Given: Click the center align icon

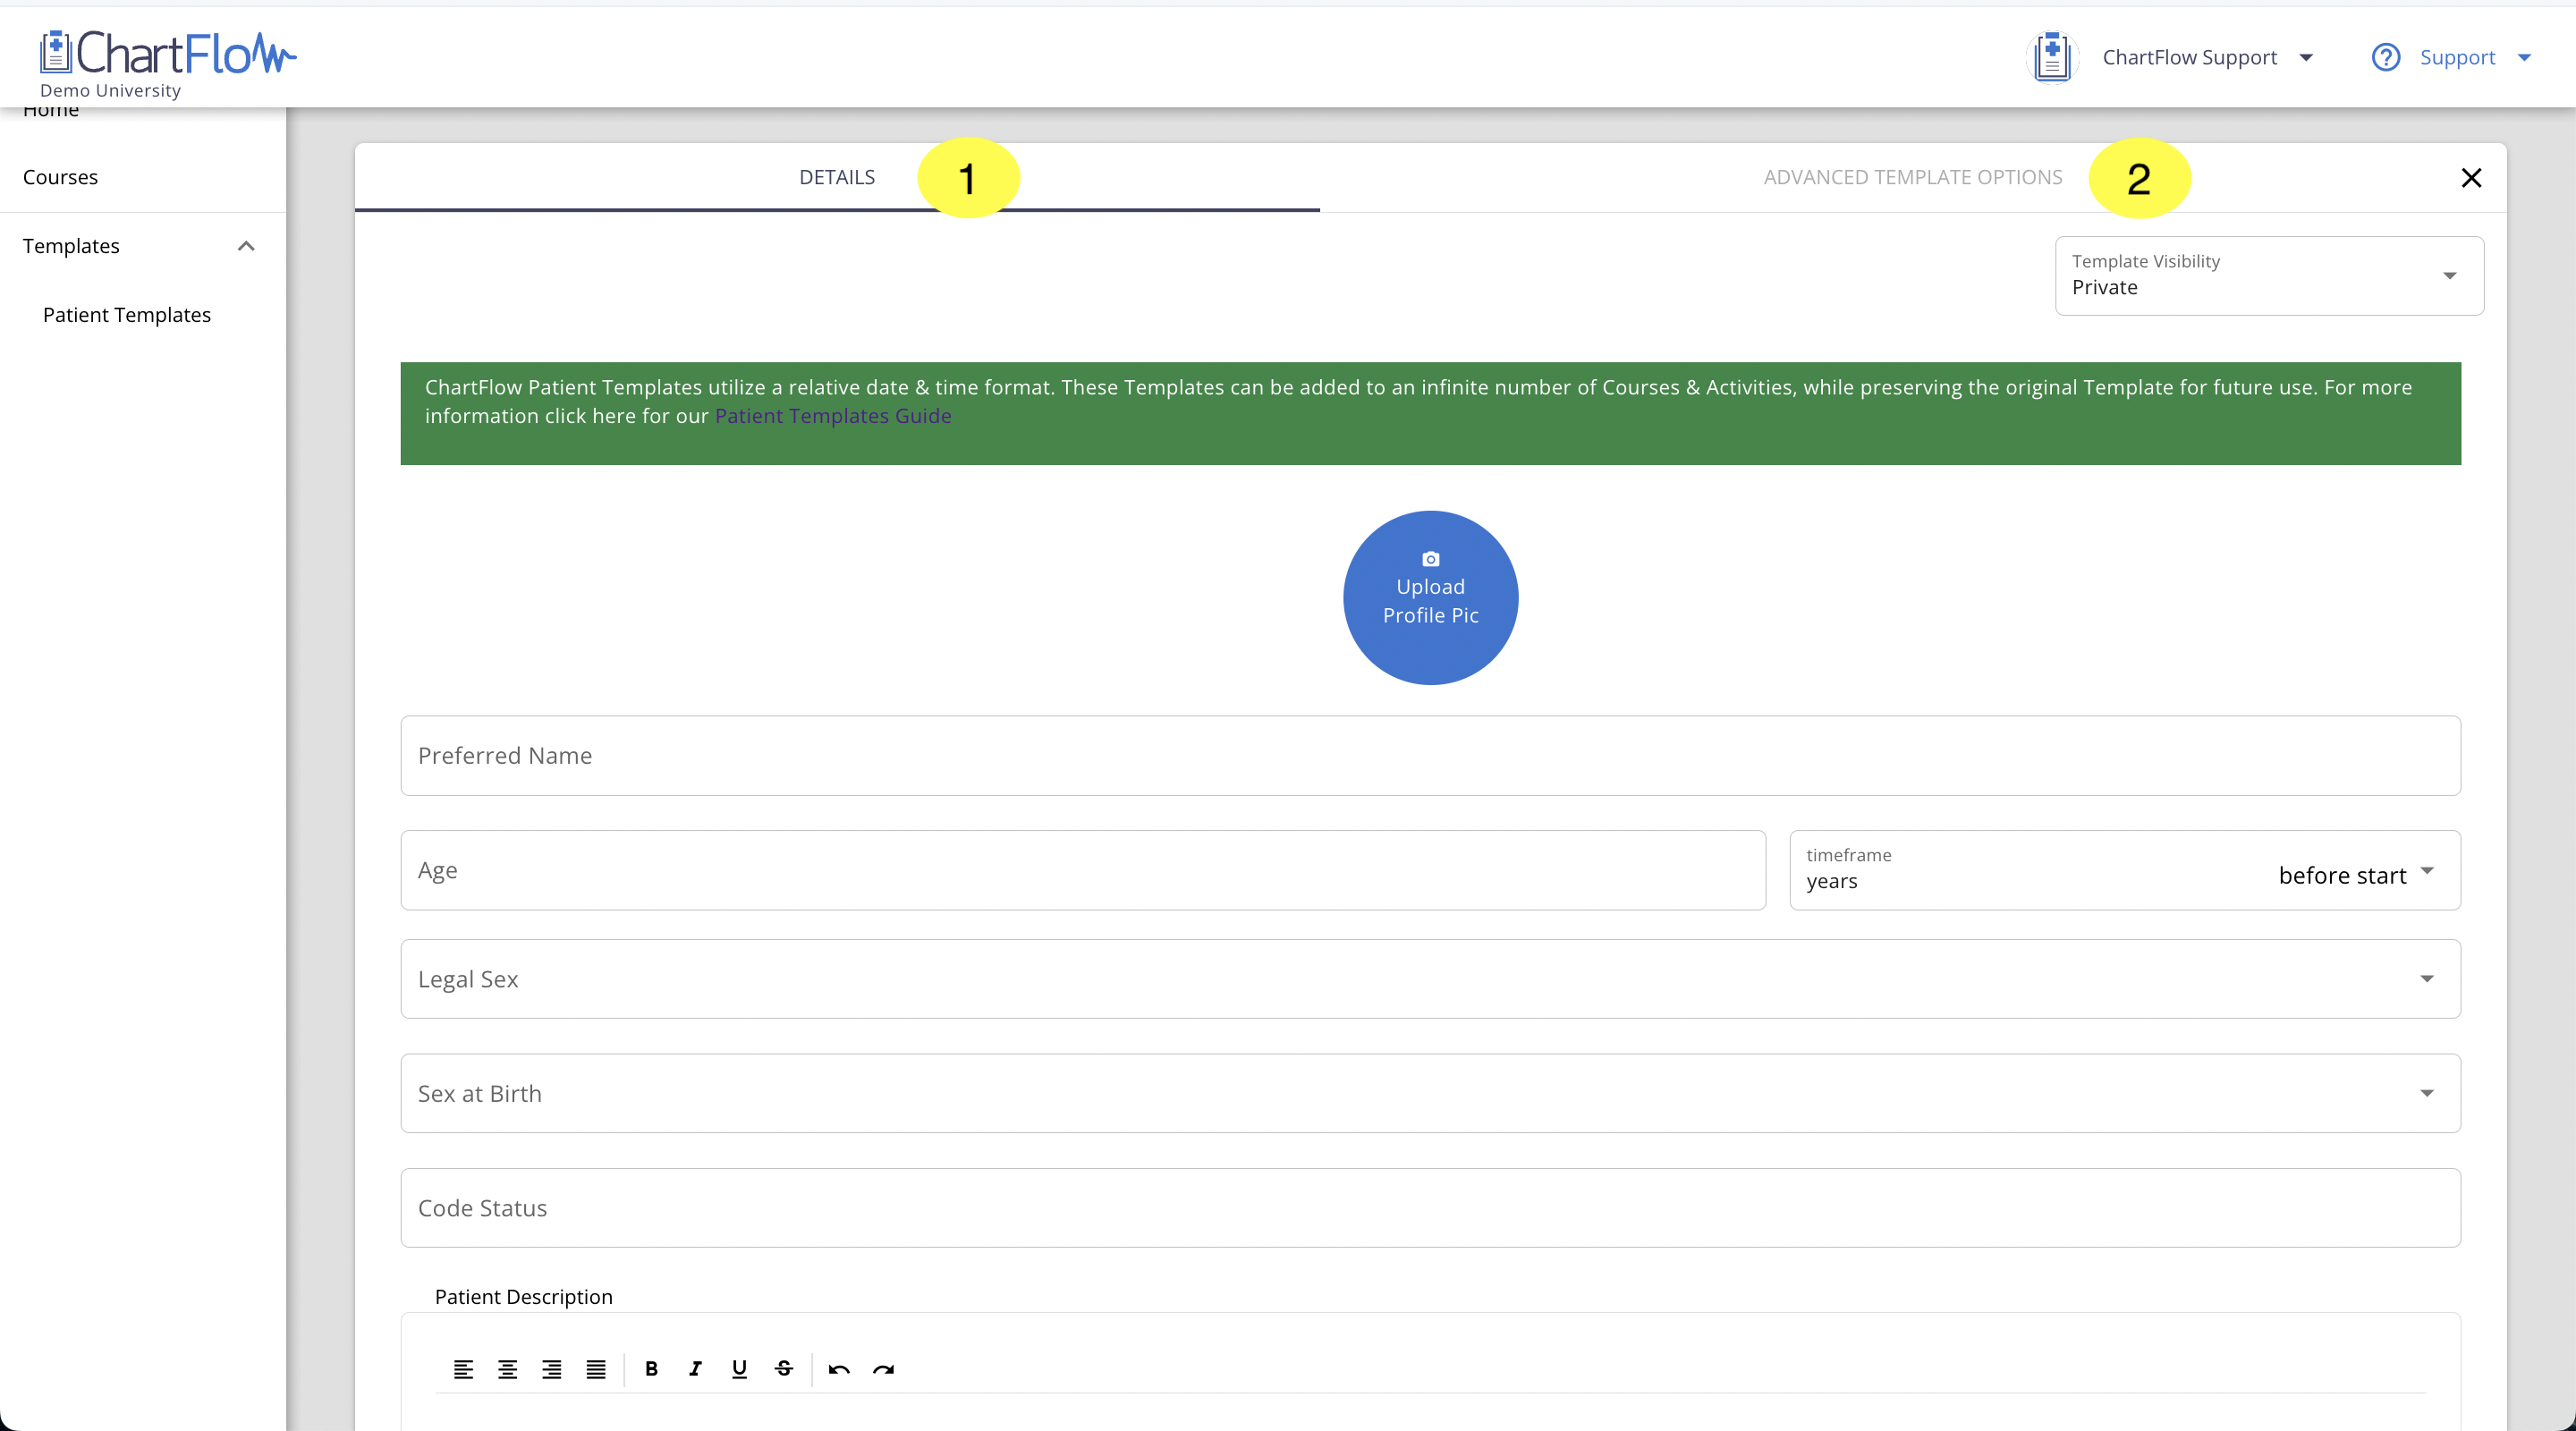Looking at the screenshot, I should pyautogui.click(x=507, y=1369).
